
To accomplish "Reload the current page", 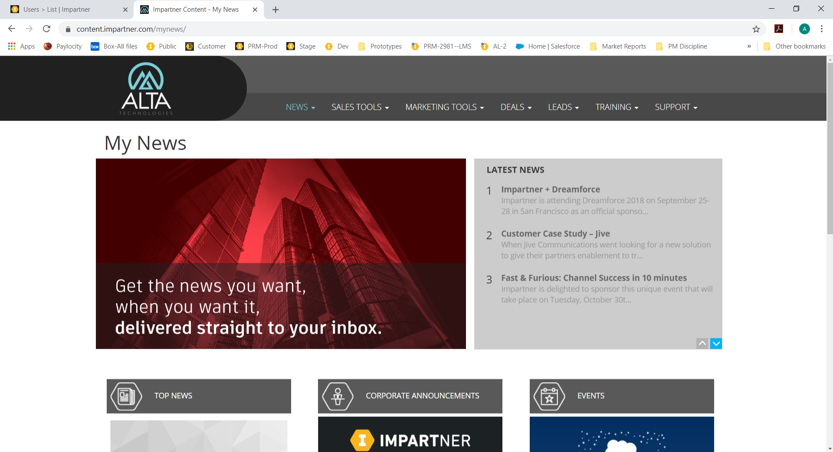I will pos(46,29).
